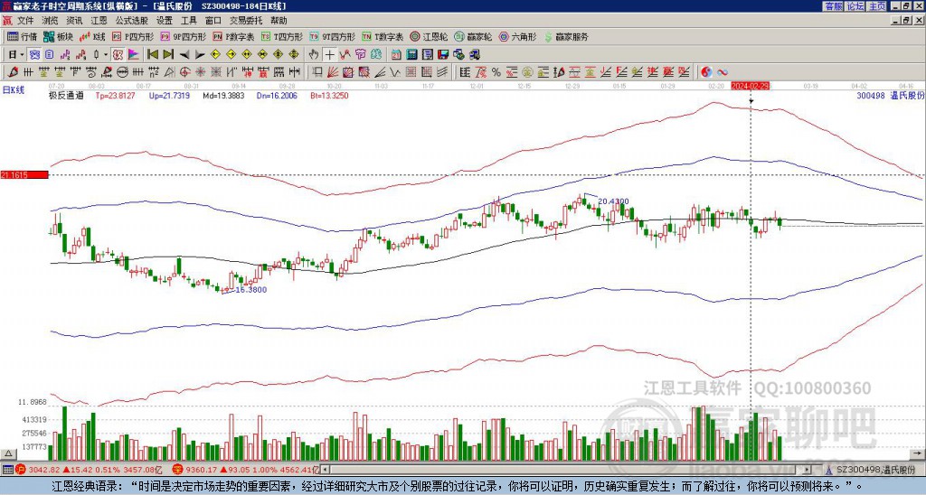Image resolution: width=926 pixels, height=495 pixels.
Task: Open the 设置 menu
Action: pyautogui.click(x=165, y=21)
